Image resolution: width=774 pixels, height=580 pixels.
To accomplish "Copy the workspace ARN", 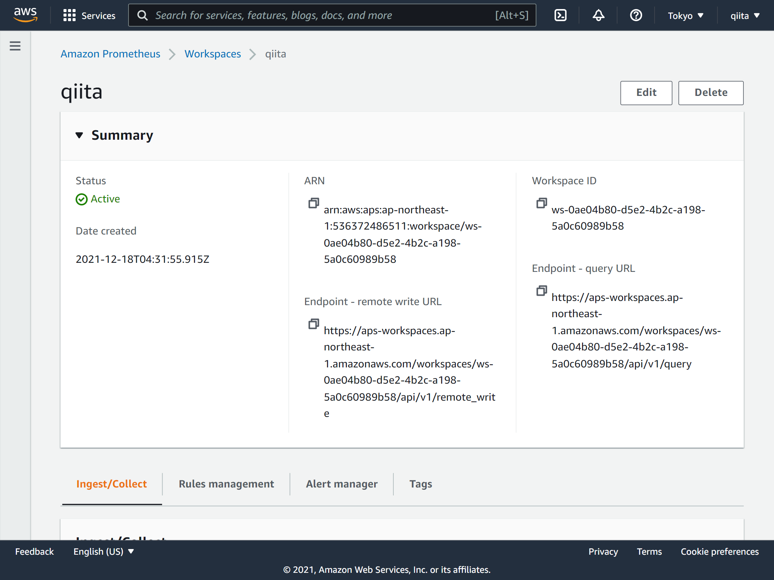I will (x=313, y=203).
